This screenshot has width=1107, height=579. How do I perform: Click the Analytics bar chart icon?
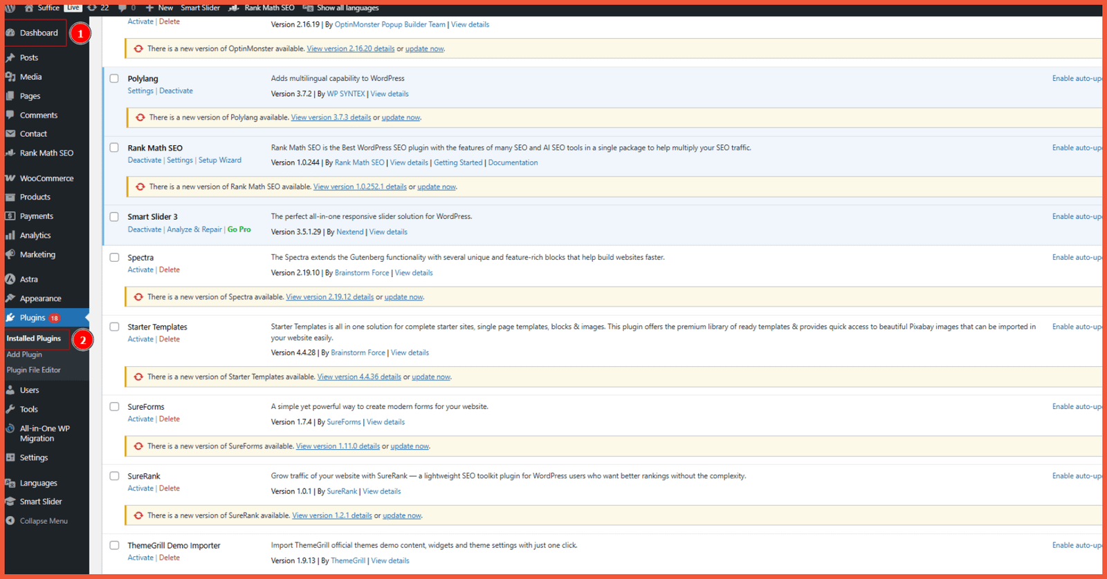coord(10,235)
